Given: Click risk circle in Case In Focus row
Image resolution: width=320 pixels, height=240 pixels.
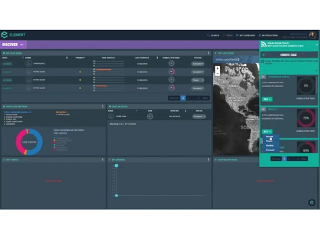Looking at the screenshot, I should tap(150, 116).
